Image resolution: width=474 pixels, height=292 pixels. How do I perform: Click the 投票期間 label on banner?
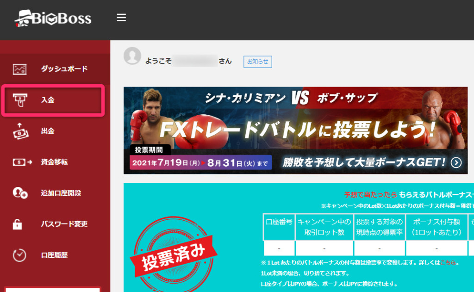[149, 150]
